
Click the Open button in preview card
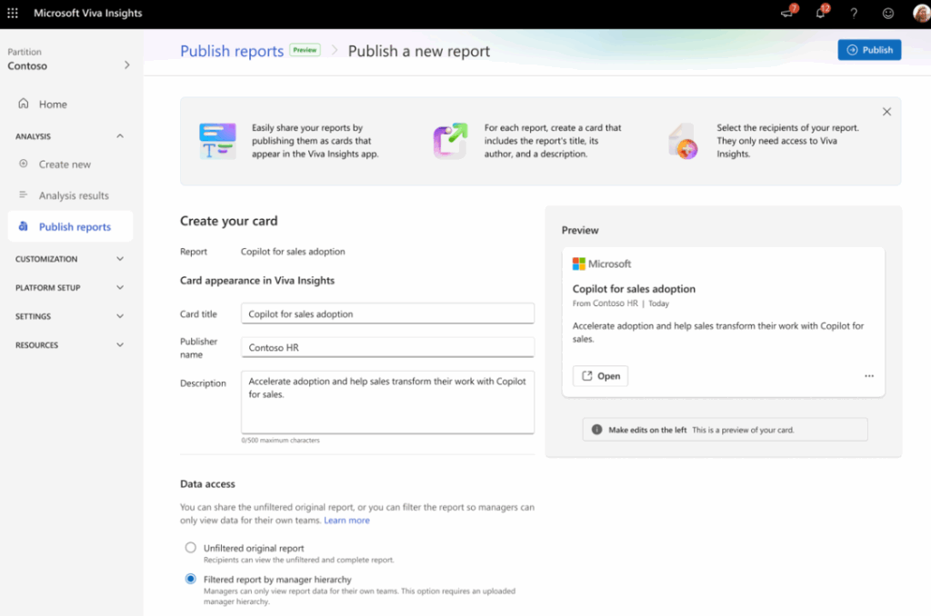(x=600, y=375)
